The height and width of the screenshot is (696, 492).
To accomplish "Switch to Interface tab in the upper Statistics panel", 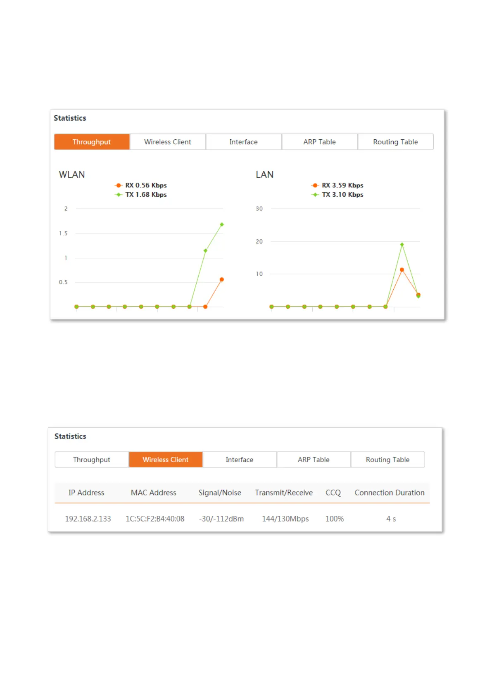I will click(244, 142).
